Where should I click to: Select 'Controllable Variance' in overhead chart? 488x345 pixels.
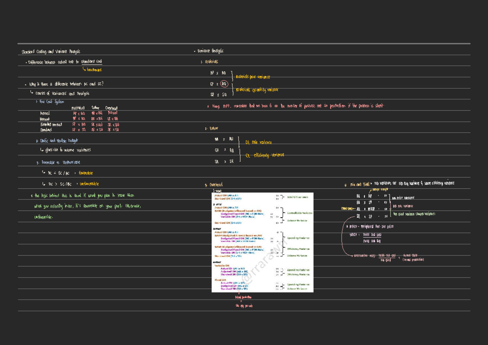[x=300, y=213]
